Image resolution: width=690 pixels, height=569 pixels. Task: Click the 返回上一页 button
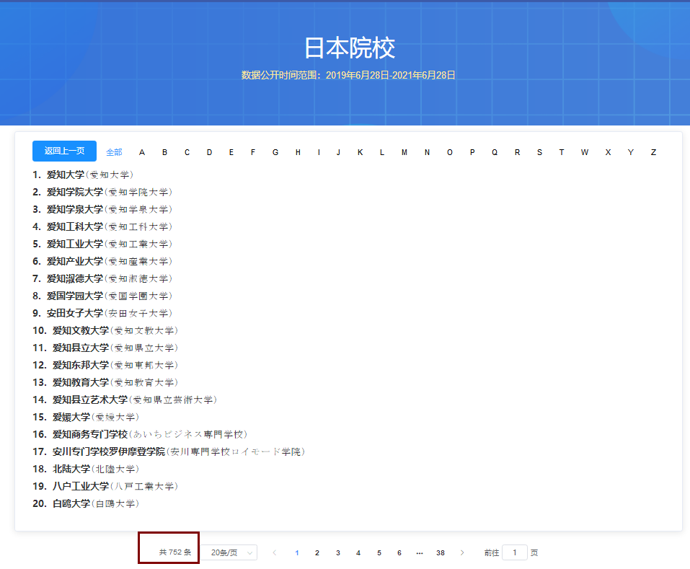[64, 151]
